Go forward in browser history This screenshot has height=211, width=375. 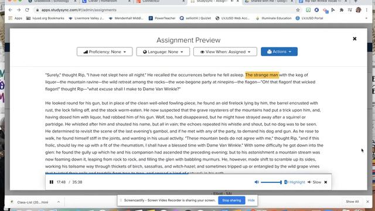tap(19, 10)
